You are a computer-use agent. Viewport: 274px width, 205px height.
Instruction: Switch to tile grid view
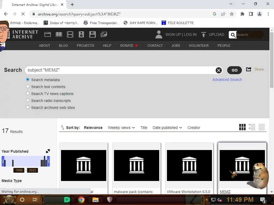[x=242, y=127]
